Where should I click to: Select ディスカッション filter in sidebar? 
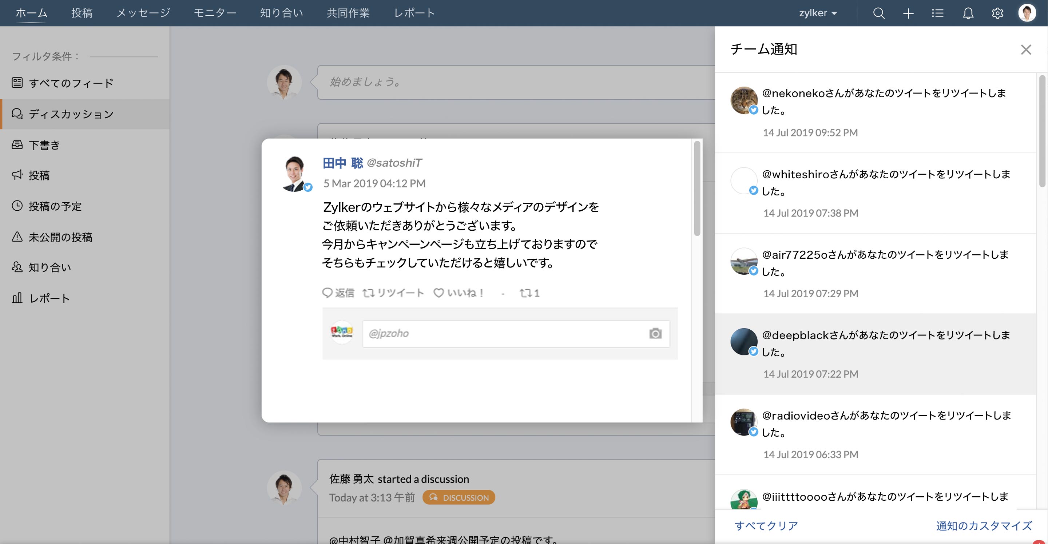[85, 114]
